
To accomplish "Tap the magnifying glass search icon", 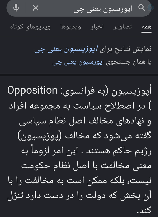I will click(x=142, y=8).
